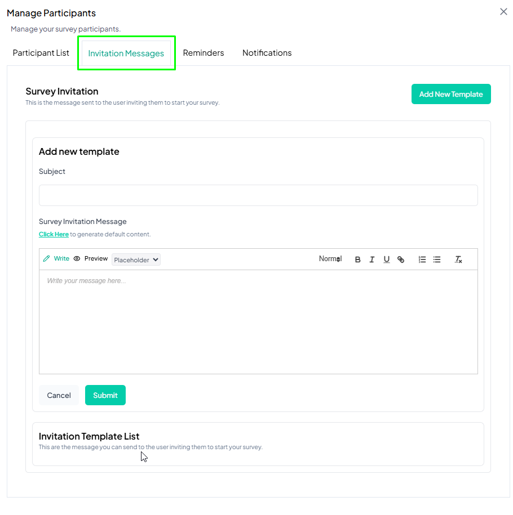Follow the Click Here link for default content
The image size is (513, 515).
(x=54, y=234)
